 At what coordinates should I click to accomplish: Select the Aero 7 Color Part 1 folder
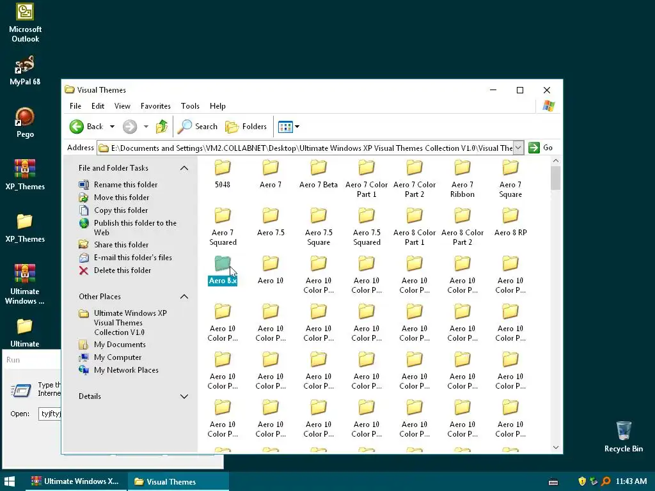pos(367,179)
